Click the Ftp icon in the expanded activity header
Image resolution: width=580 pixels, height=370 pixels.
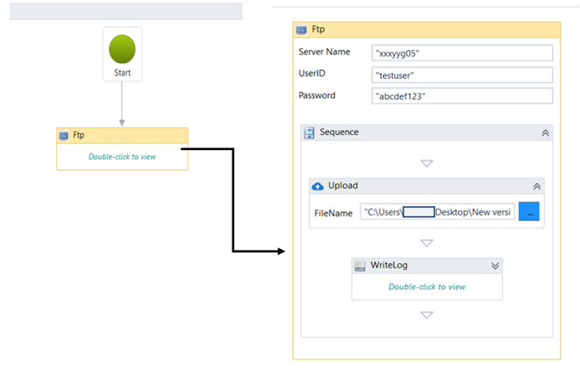coord(301,31)
